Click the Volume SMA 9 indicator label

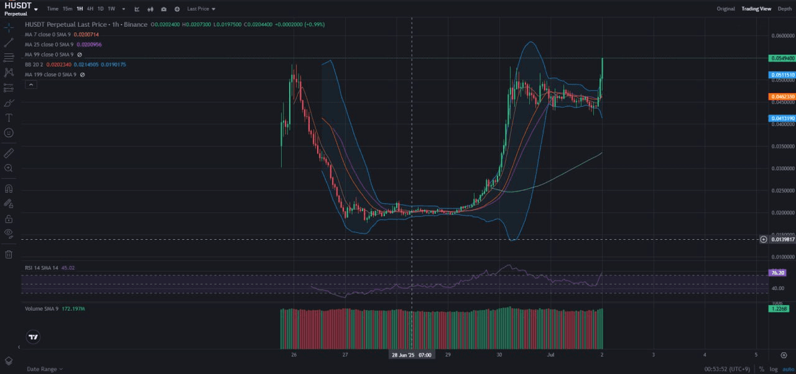click(42, 308)
